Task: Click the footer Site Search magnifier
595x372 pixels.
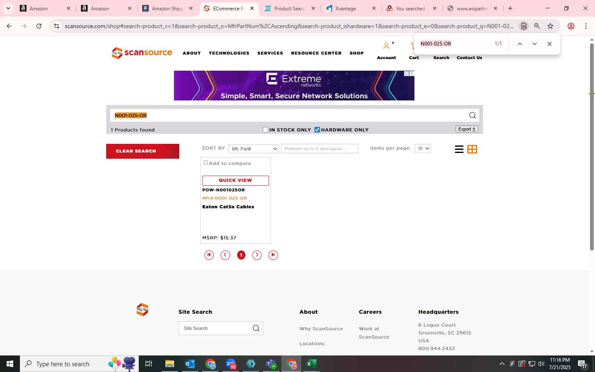Action: pyautogui.click(x=256, y=328)
